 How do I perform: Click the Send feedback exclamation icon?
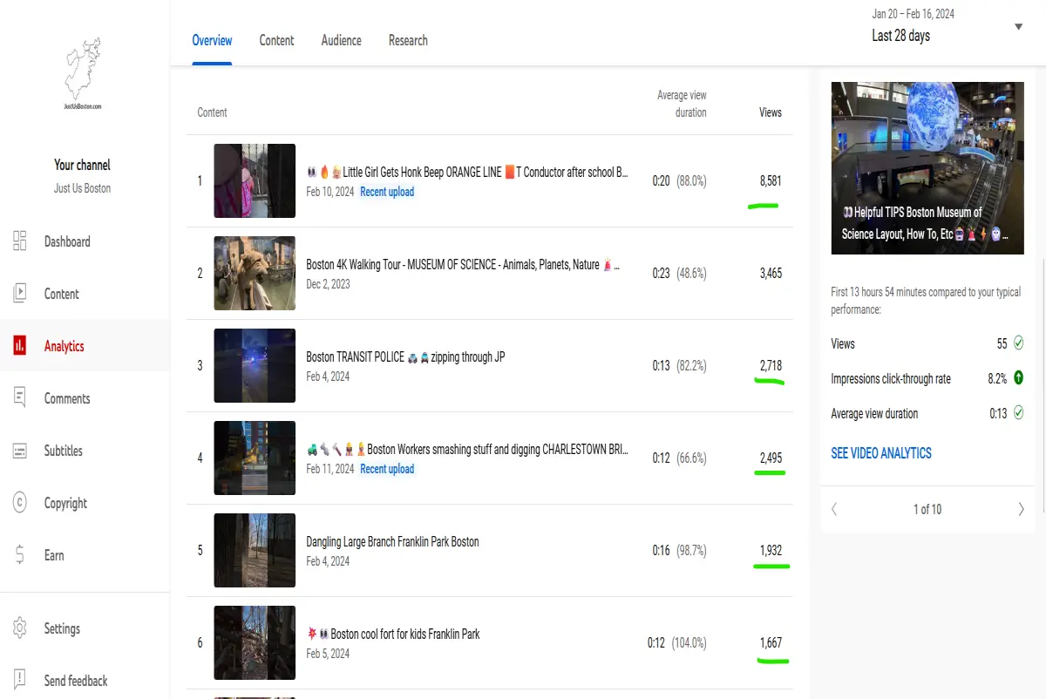pos(20,681)
